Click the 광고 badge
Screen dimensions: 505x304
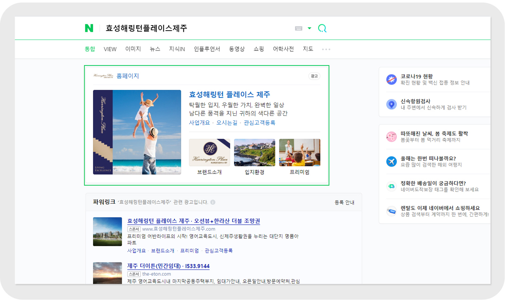pyautogui.click(x=314, y=76)
